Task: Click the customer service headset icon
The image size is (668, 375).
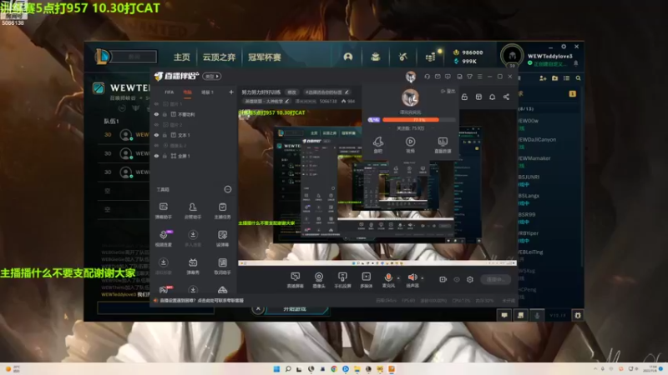Action: pos(428,77)
